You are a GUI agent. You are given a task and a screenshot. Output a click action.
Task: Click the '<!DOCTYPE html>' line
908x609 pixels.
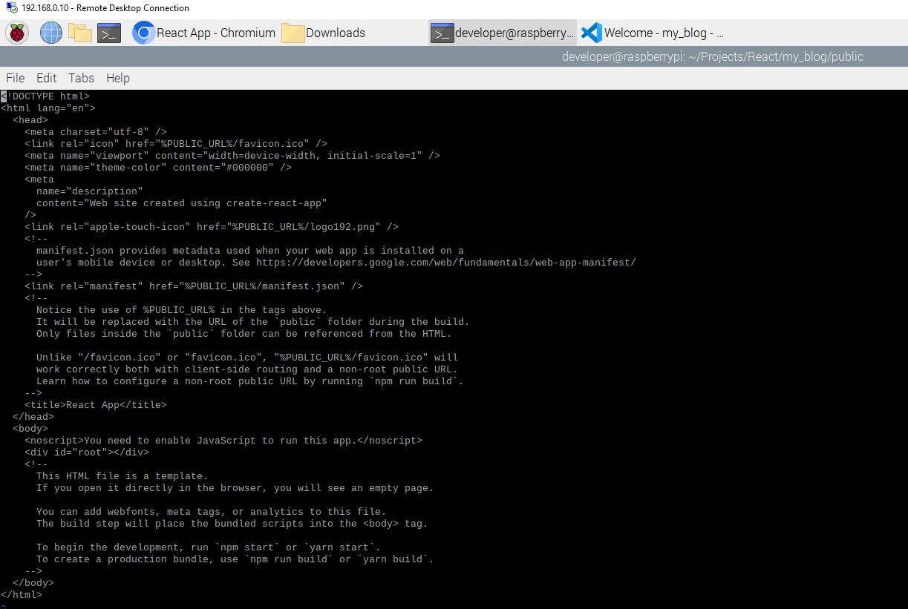click(45, 96)
